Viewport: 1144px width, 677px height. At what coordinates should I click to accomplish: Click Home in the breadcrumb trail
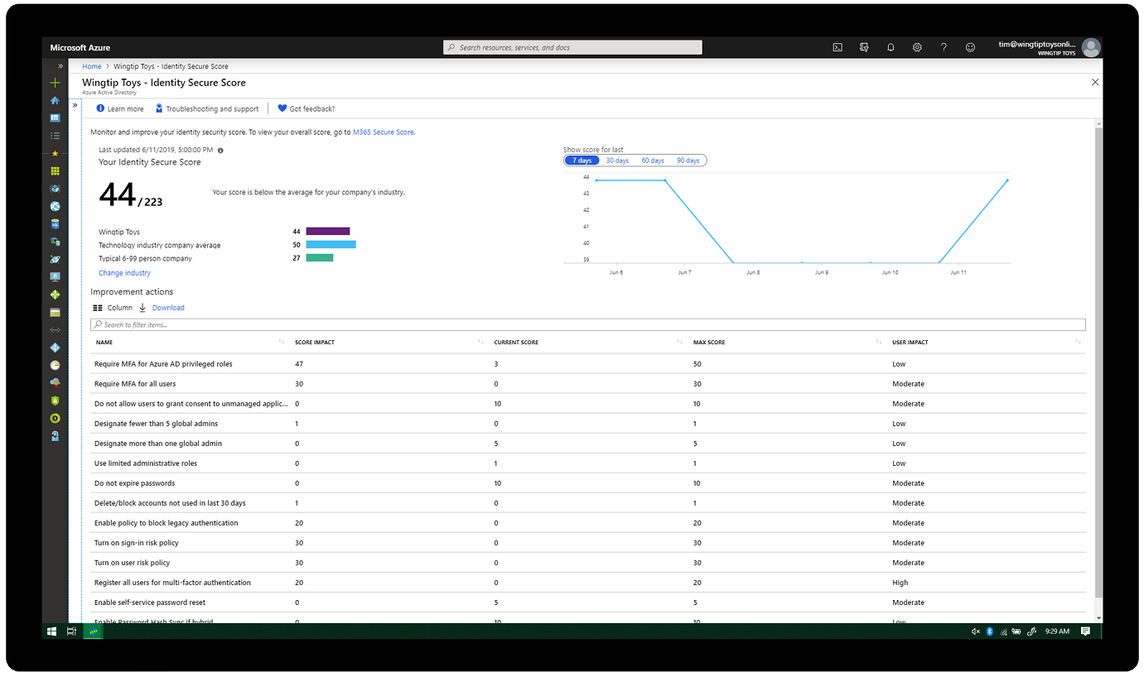(x=91, y=66)
